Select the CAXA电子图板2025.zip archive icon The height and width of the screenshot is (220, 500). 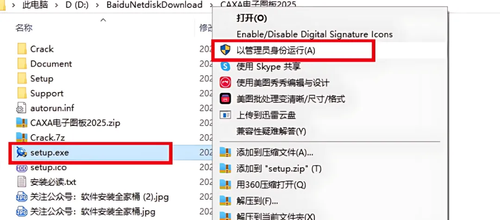pos(22,123)
